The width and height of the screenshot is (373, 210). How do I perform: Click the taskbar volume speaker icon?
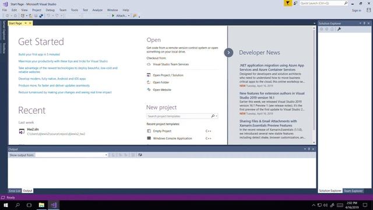pyautogui.click(x=325, y=205)
